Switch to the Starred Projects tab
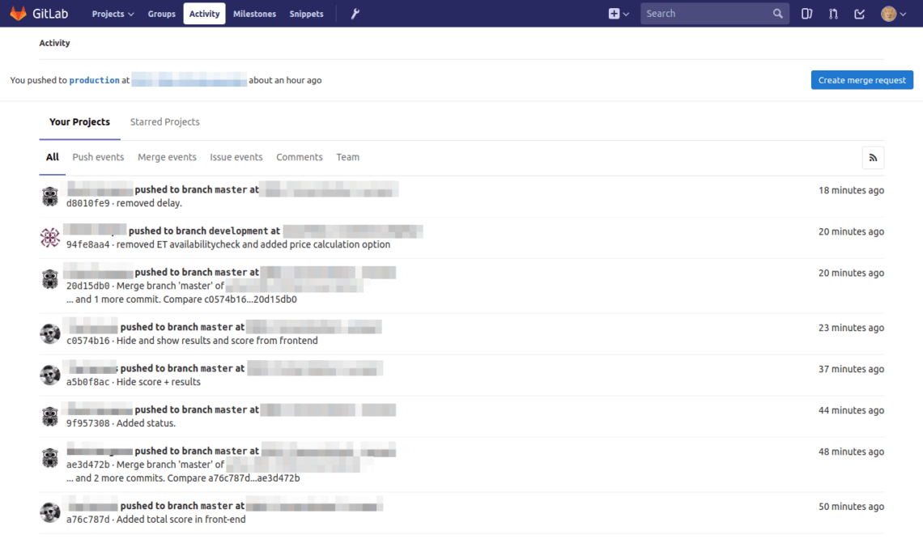923x539 pixels. point(164,121)
